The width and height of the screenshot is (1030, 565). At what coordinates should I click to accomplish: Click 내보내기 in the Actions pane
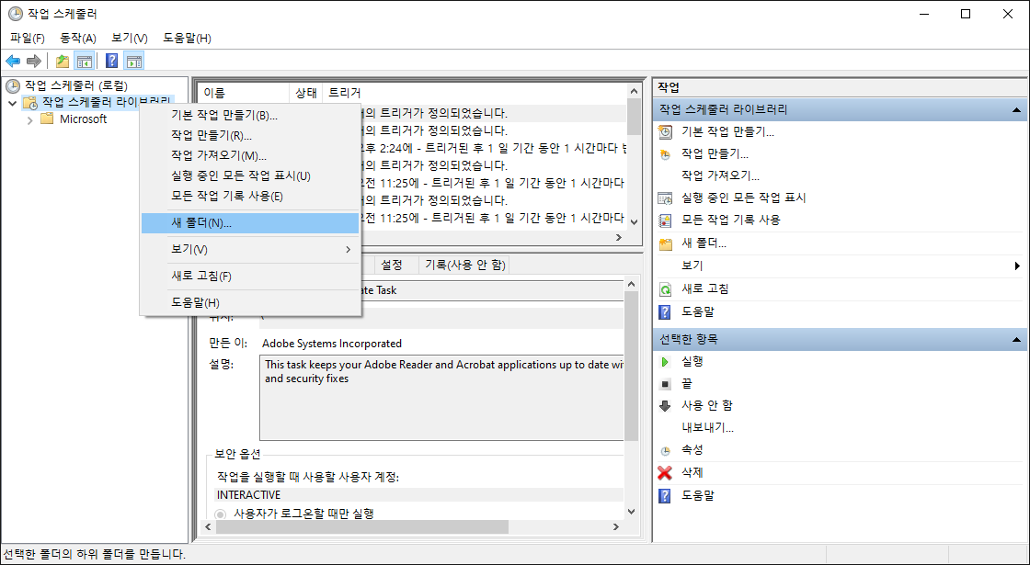coord(706,427)
